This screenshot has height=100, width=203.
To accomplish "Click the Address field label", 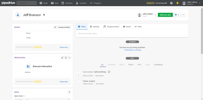I will (28, 72).
